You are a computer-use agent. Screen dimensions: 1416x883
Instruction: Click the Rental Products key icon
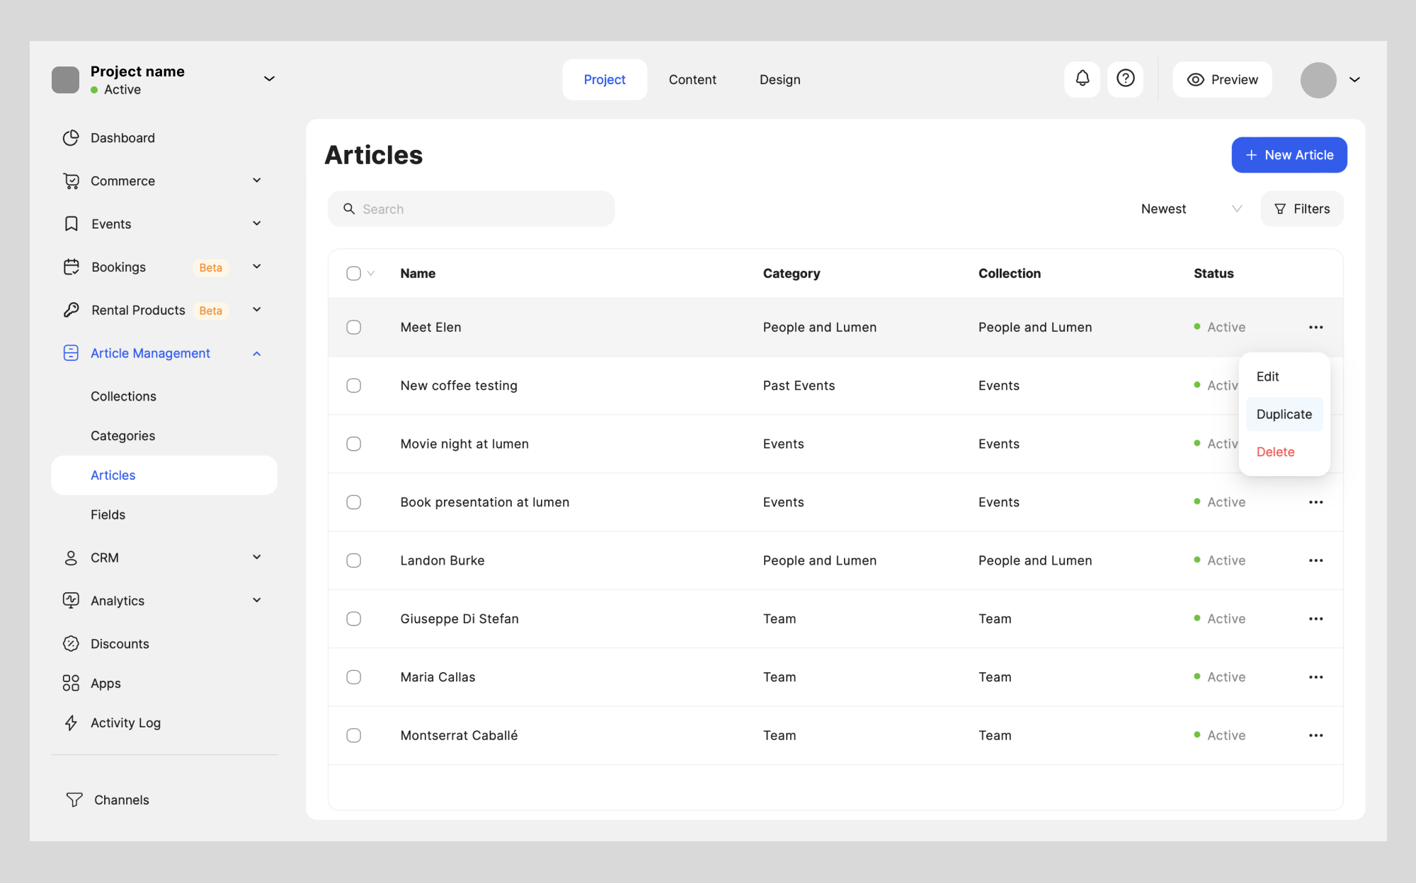(71, 310)
